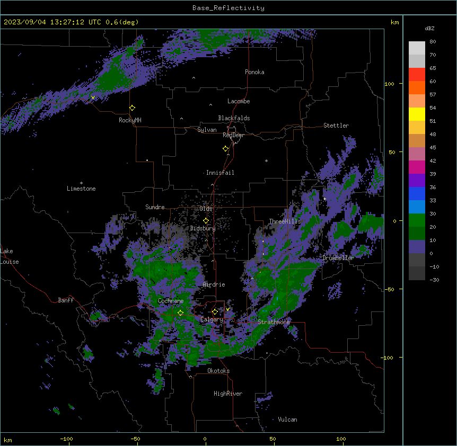The image size is (457, 446).
Task: Click the white asterisk above Limestone
Action: (81, 183)
